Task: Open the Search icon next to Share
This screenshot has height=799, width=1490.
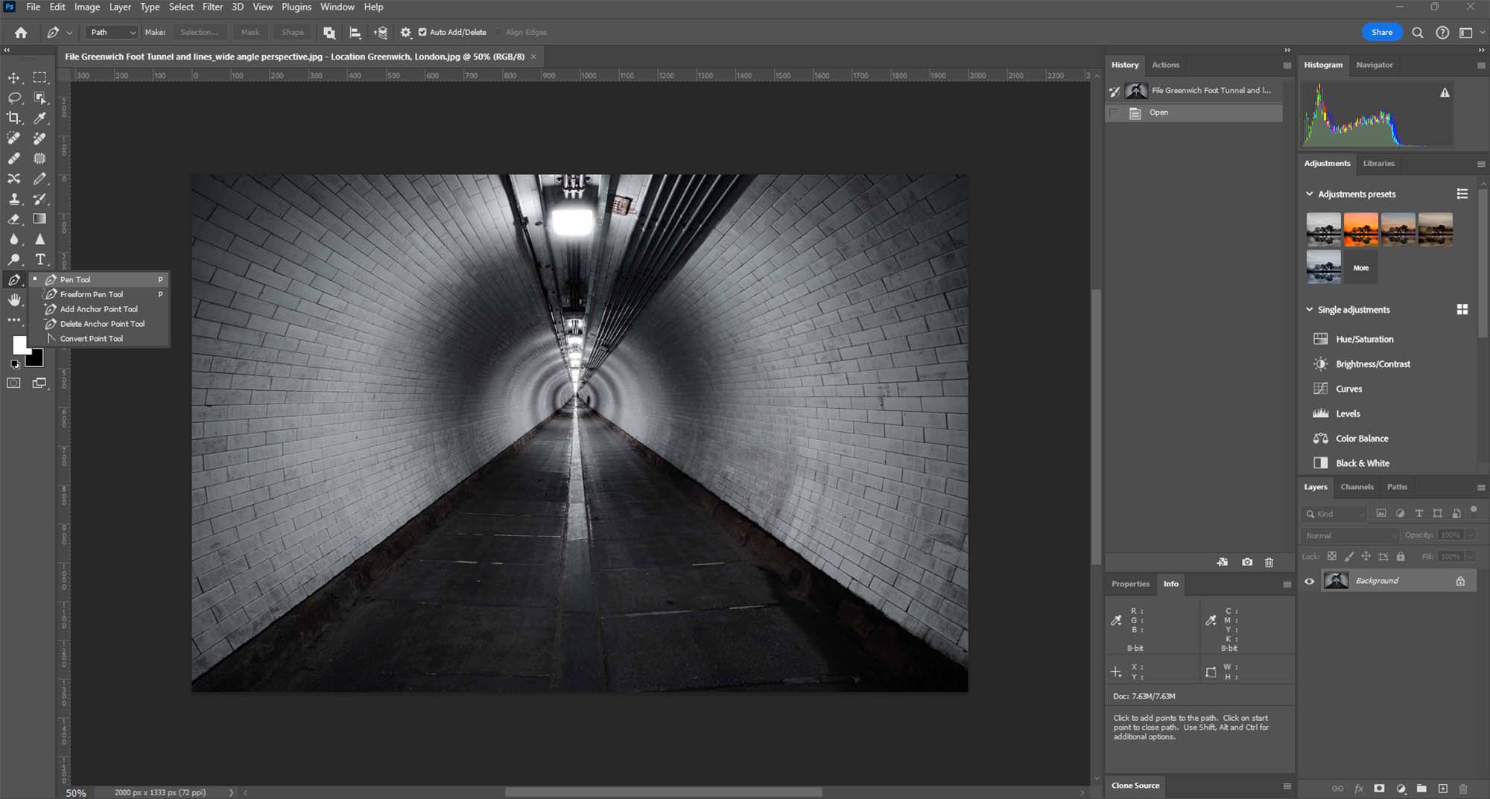Action: point(1418,32)
